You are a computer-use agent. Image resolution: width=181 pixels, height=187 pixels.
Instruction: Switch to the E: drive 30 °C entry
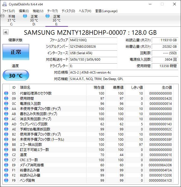tap(57, 20)
